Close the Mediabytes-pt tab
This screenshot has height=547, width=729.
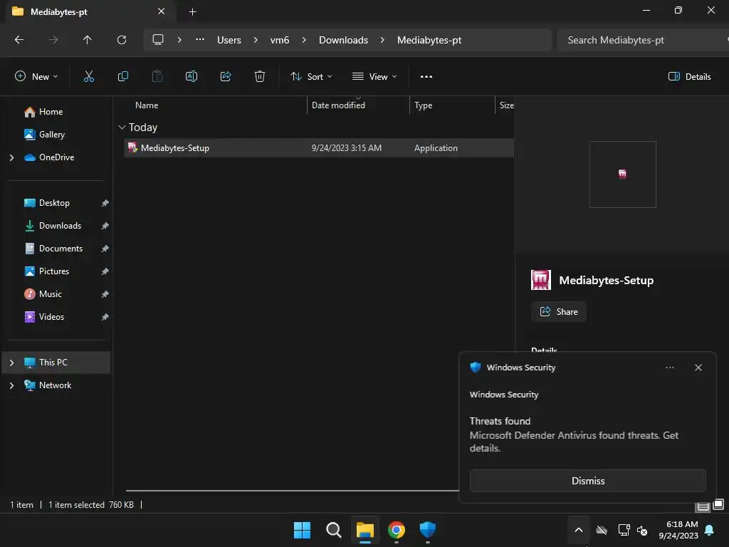162,11
